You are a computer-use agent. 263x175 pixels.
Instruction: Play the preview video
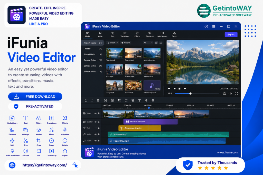point(174,88)
